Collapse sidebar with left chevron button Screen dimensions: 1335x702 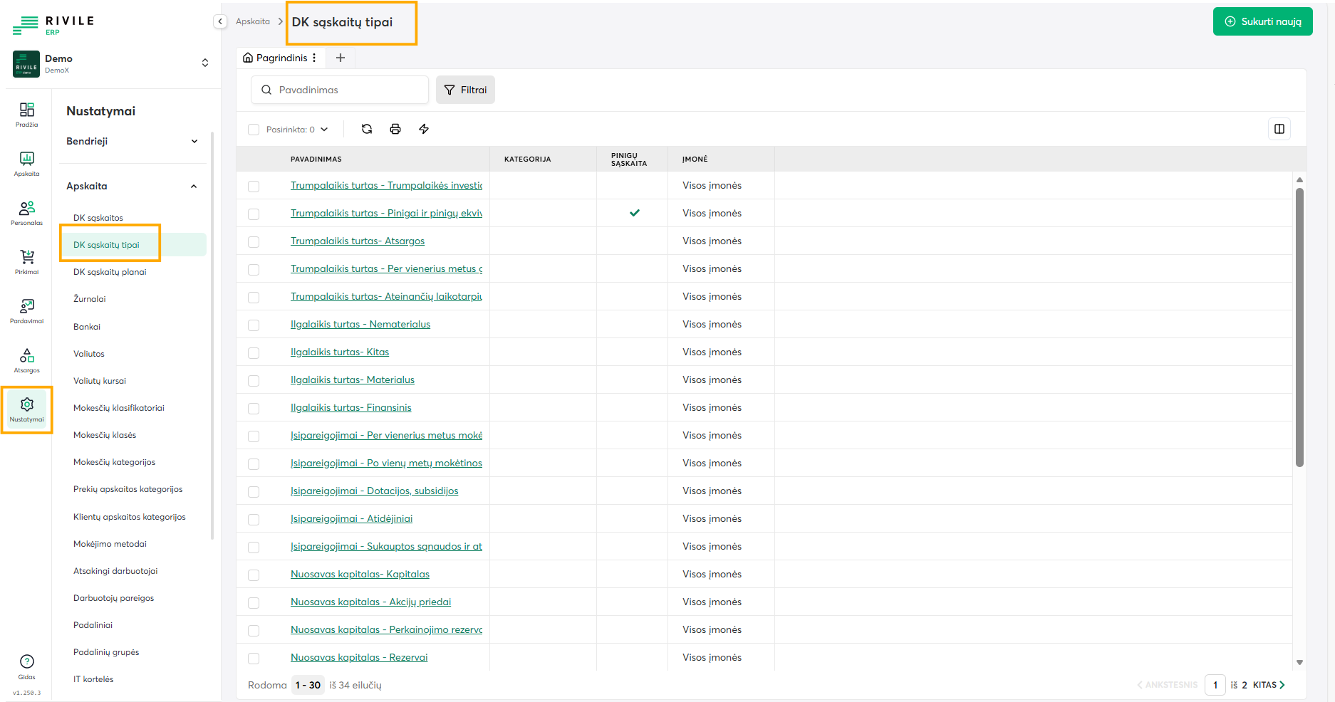click(220, 21)
